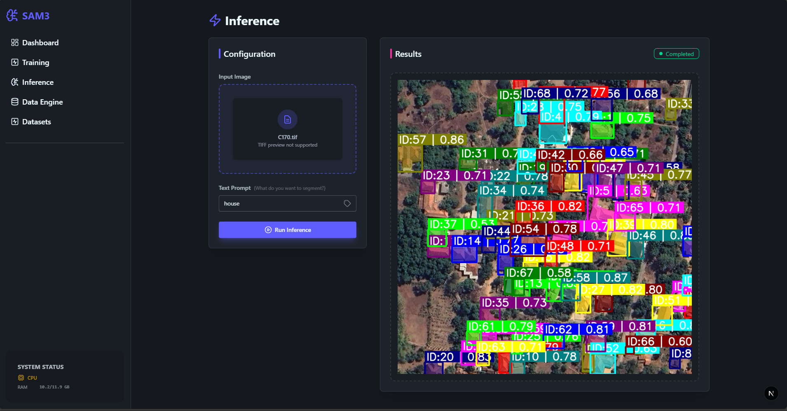Click the Training activity icon
The height and width of the screenshot is (411, 787).
tap(15, 63)
